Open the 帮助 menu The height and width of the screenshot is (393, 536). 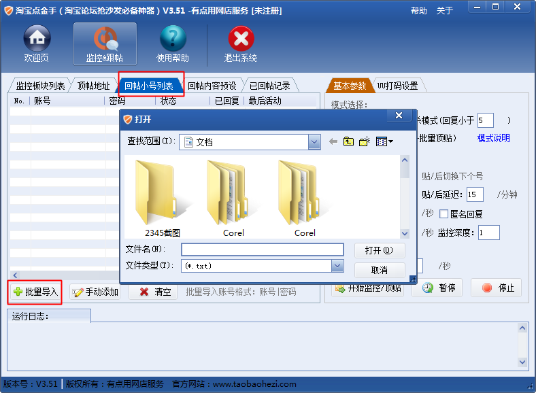[x=419, y=11]
